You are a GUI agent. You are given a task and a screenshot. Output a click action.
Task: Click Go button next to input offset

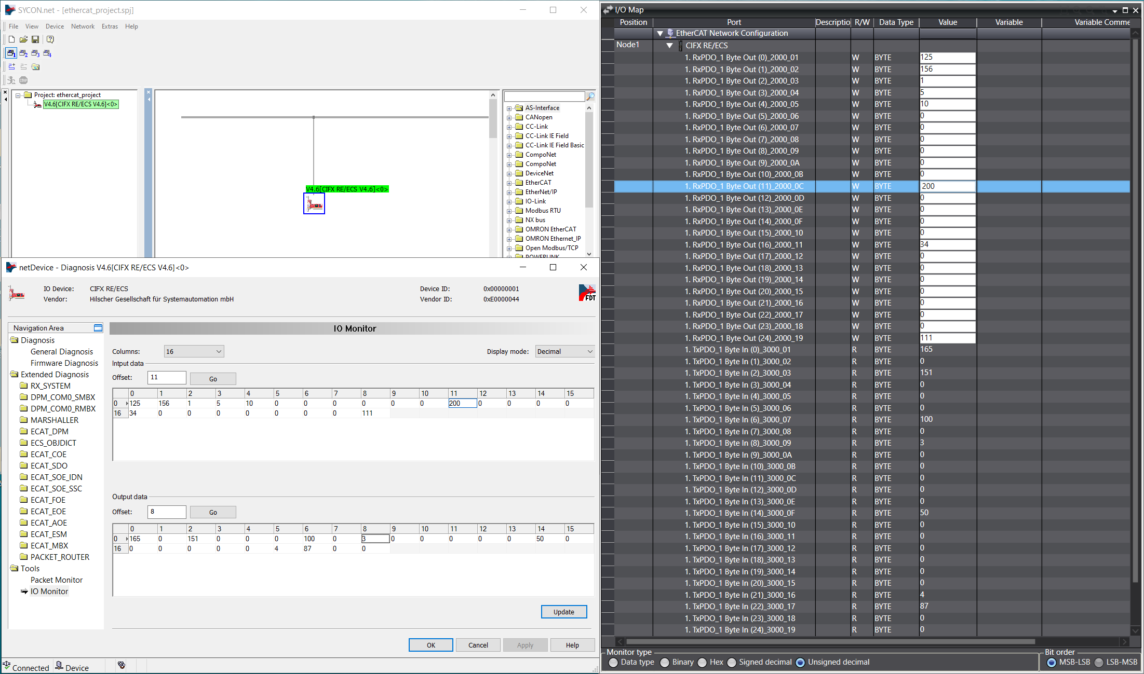tap(213, 379)
